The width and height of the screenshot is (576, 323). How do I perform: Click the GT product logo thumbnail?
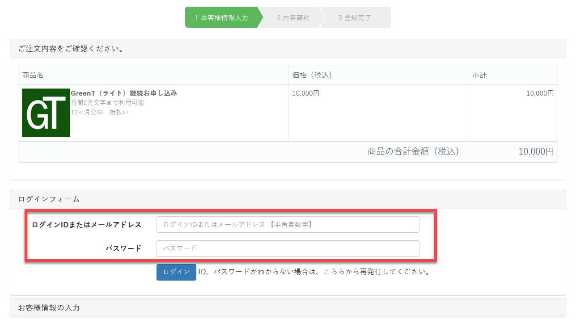46,113
